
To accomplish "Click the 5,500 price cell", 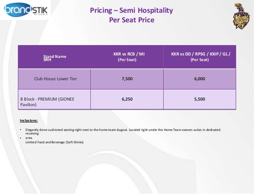I will 199,99.
